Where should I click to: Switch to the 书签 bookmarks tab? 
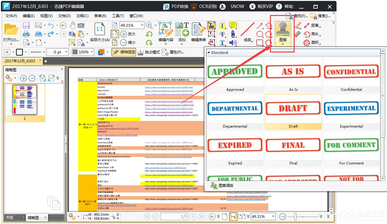(x=10, y=218)
